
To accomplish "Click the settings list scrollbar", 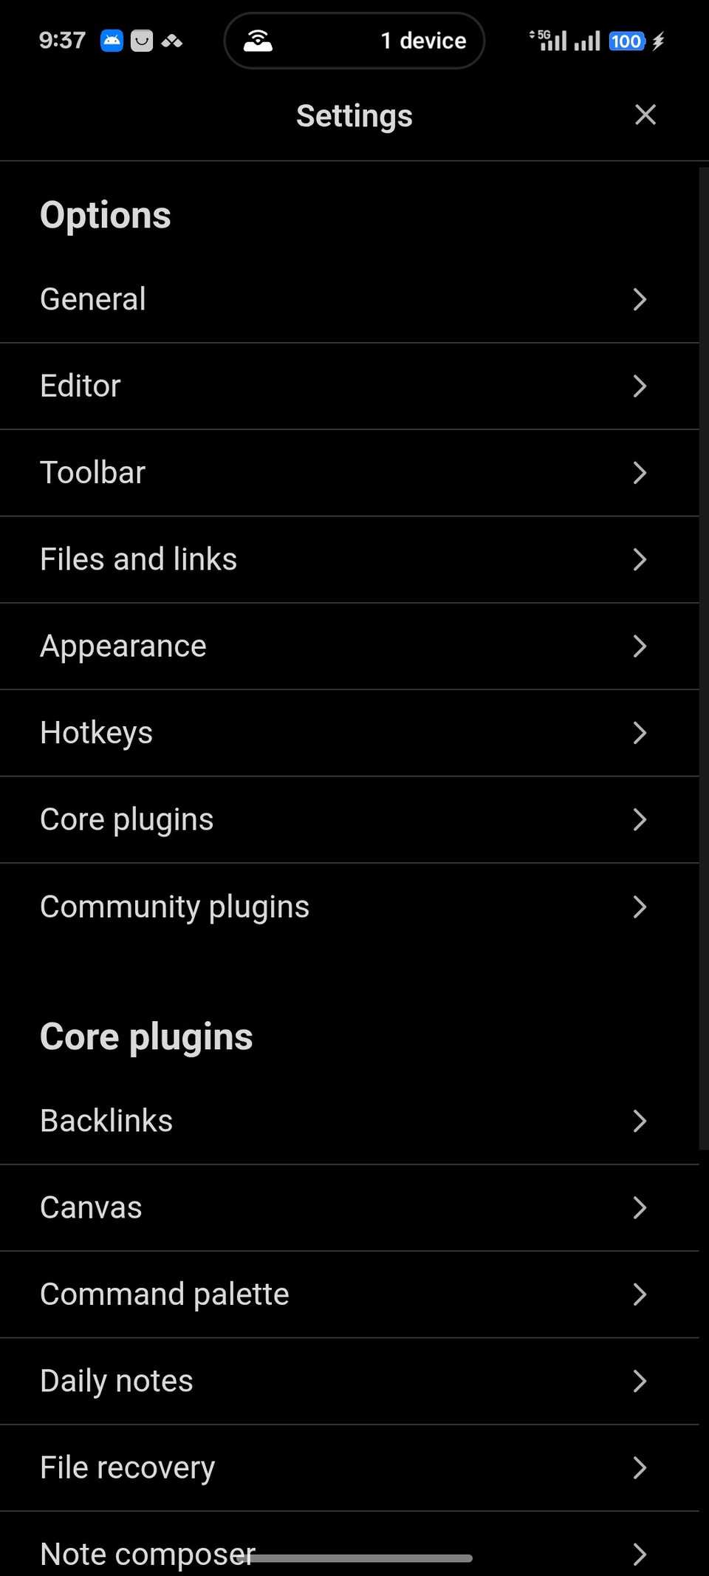I will [x=703, y=658].
